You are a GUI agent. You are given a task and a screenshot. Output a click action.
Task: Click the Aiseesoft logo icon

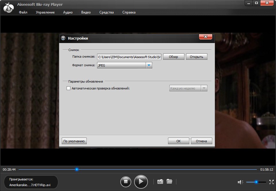click(8, 8)
